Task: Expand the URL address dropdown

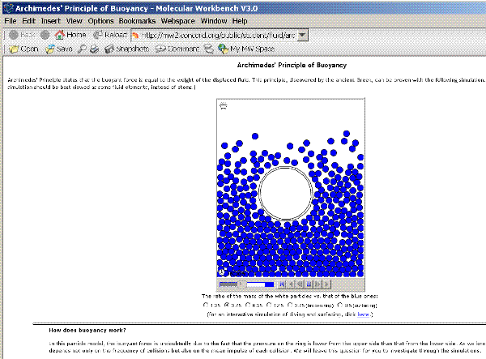Action: point(302,35)
